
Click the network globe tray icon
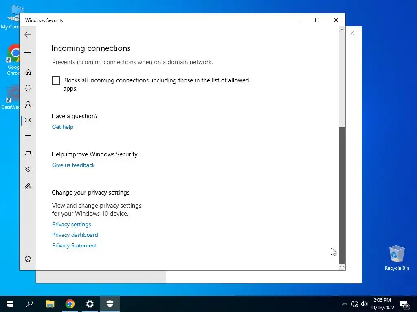pyautogui.click(x=355, y=304)
